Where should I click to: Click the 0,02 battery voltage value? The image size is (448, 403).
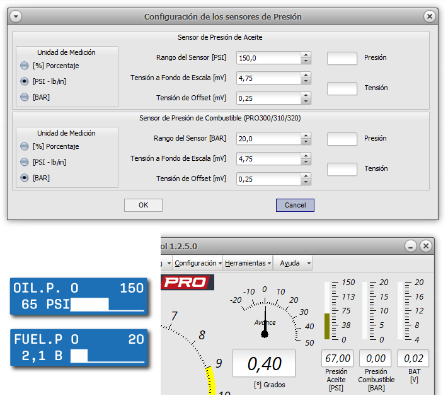click(x=413, y=358)
